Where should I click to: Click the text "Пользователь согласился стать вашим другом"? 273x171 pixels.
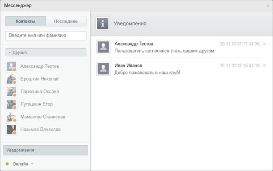164,51
